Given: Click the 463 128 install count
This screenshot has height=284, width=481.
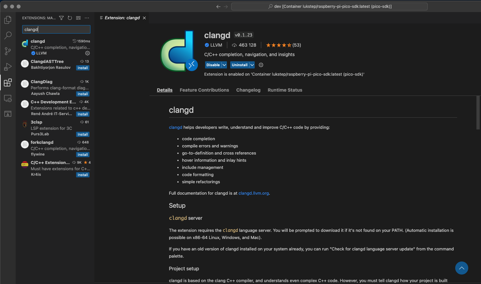Looking at the screenshot, I should pos(248,45).
